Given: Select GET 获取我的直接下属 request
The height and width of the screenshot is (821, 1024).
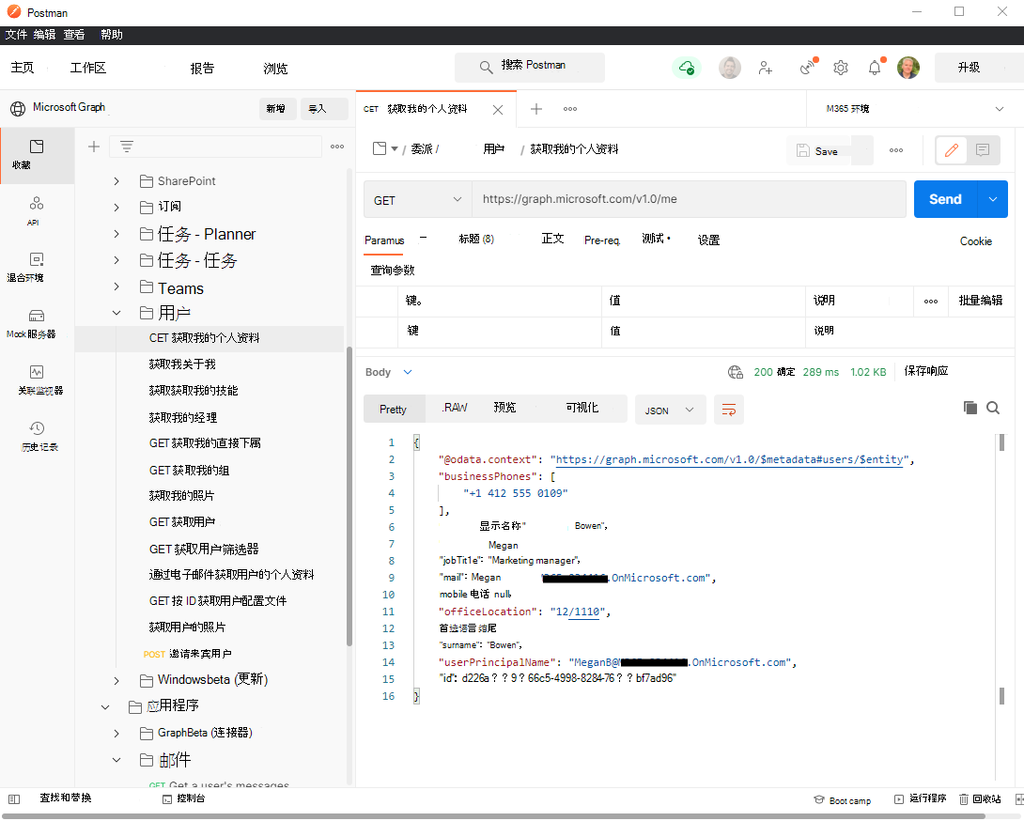Looking at the screenshot, I should 205,443.
